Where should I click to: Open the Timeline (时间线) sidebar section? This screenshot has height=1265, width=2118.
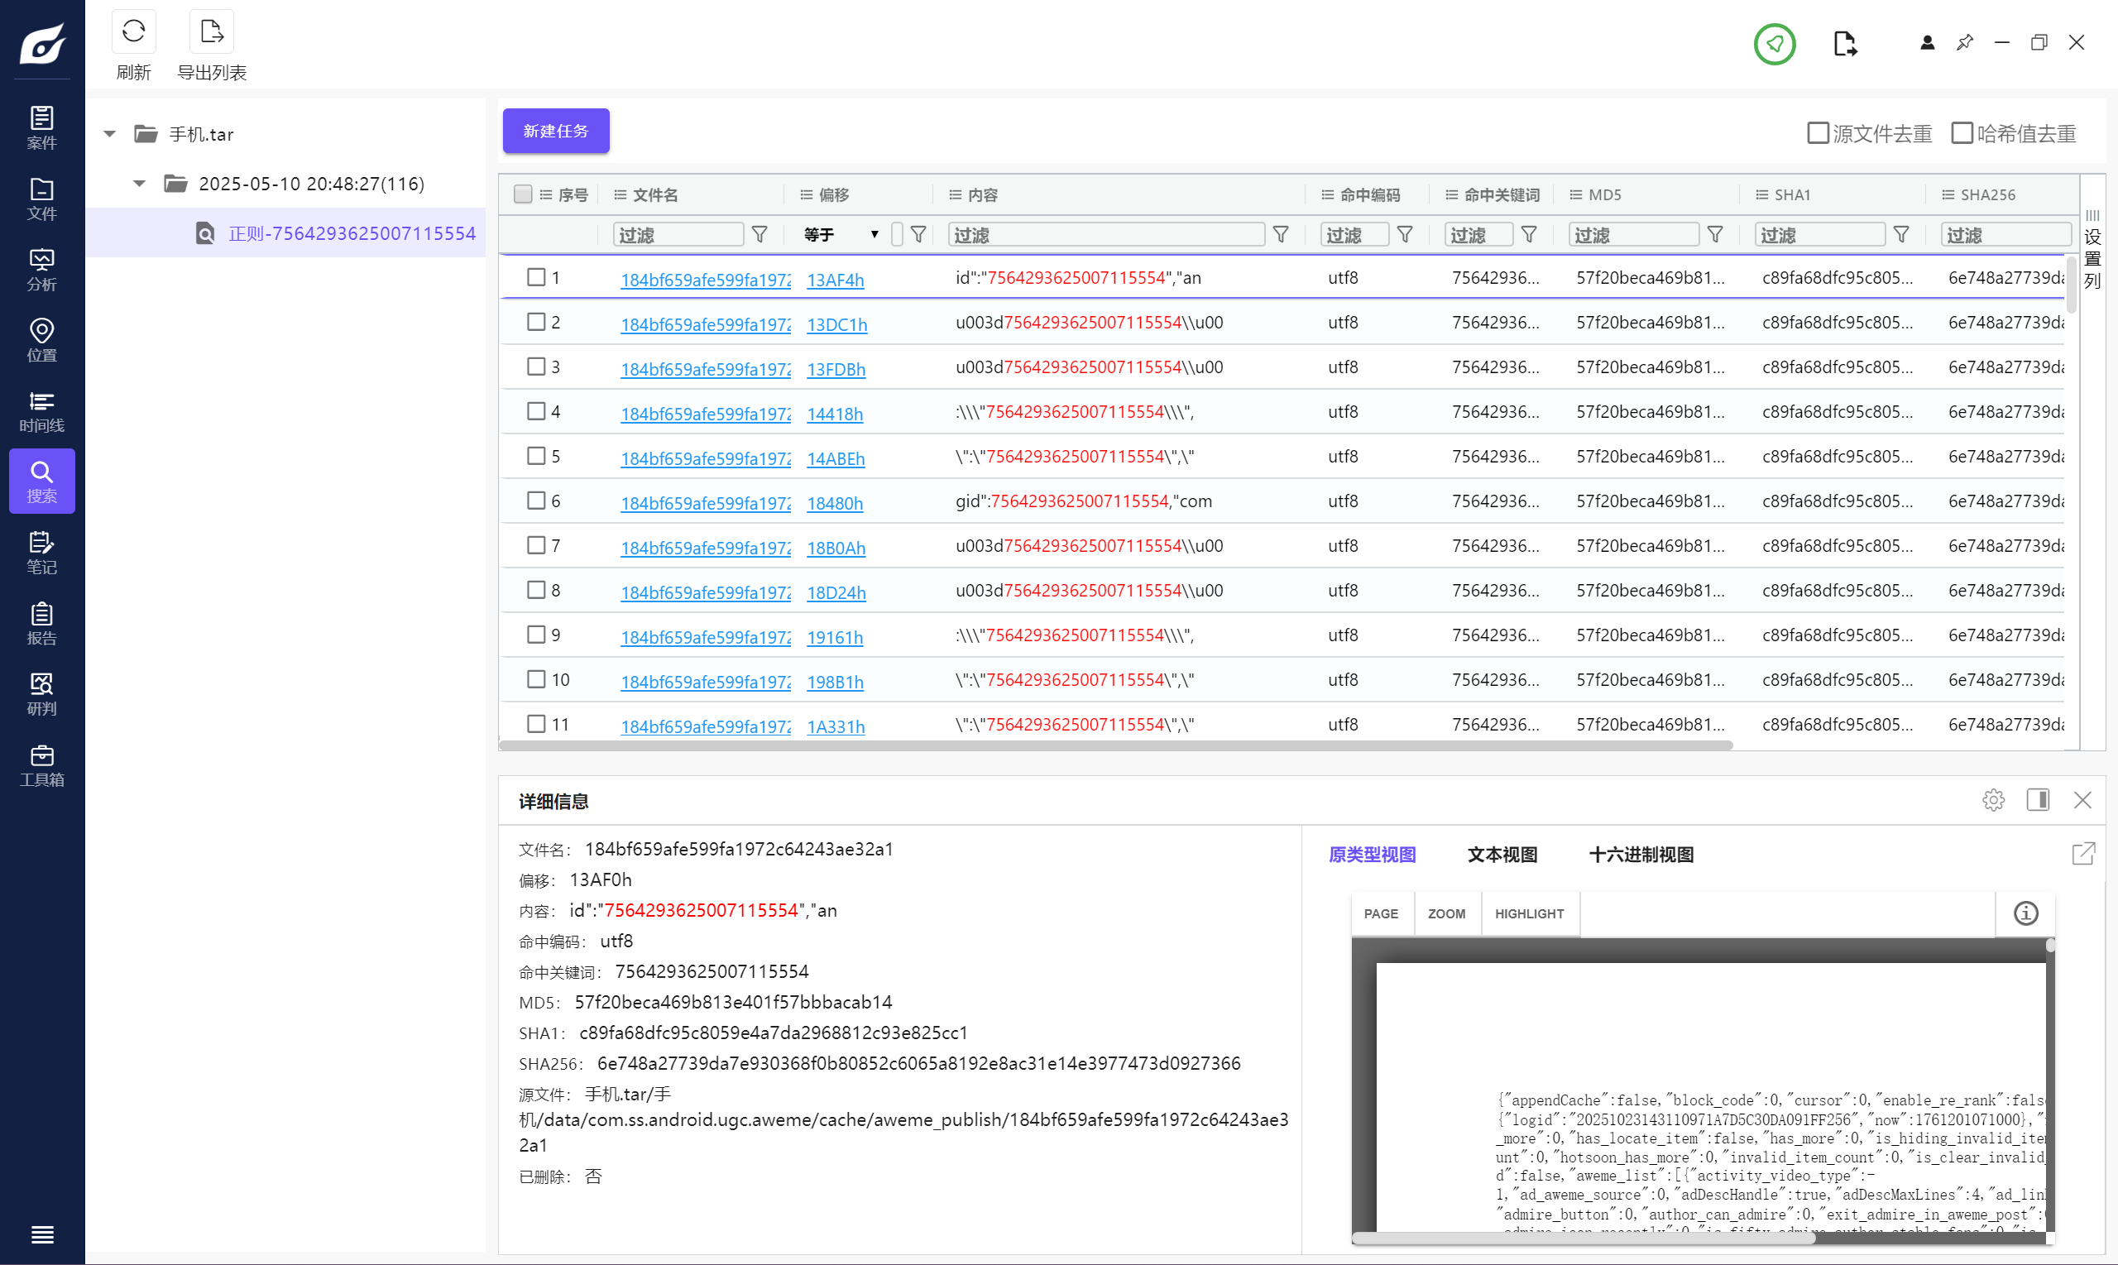41,411
